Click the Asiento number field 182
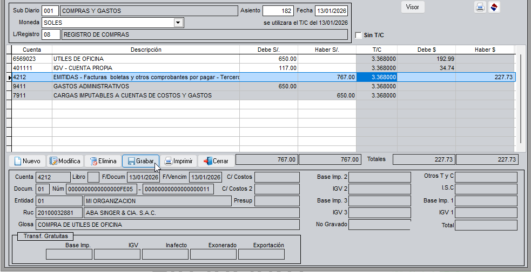Image resolution: width=531 pixels, height=272 pixels. point(278,11)
